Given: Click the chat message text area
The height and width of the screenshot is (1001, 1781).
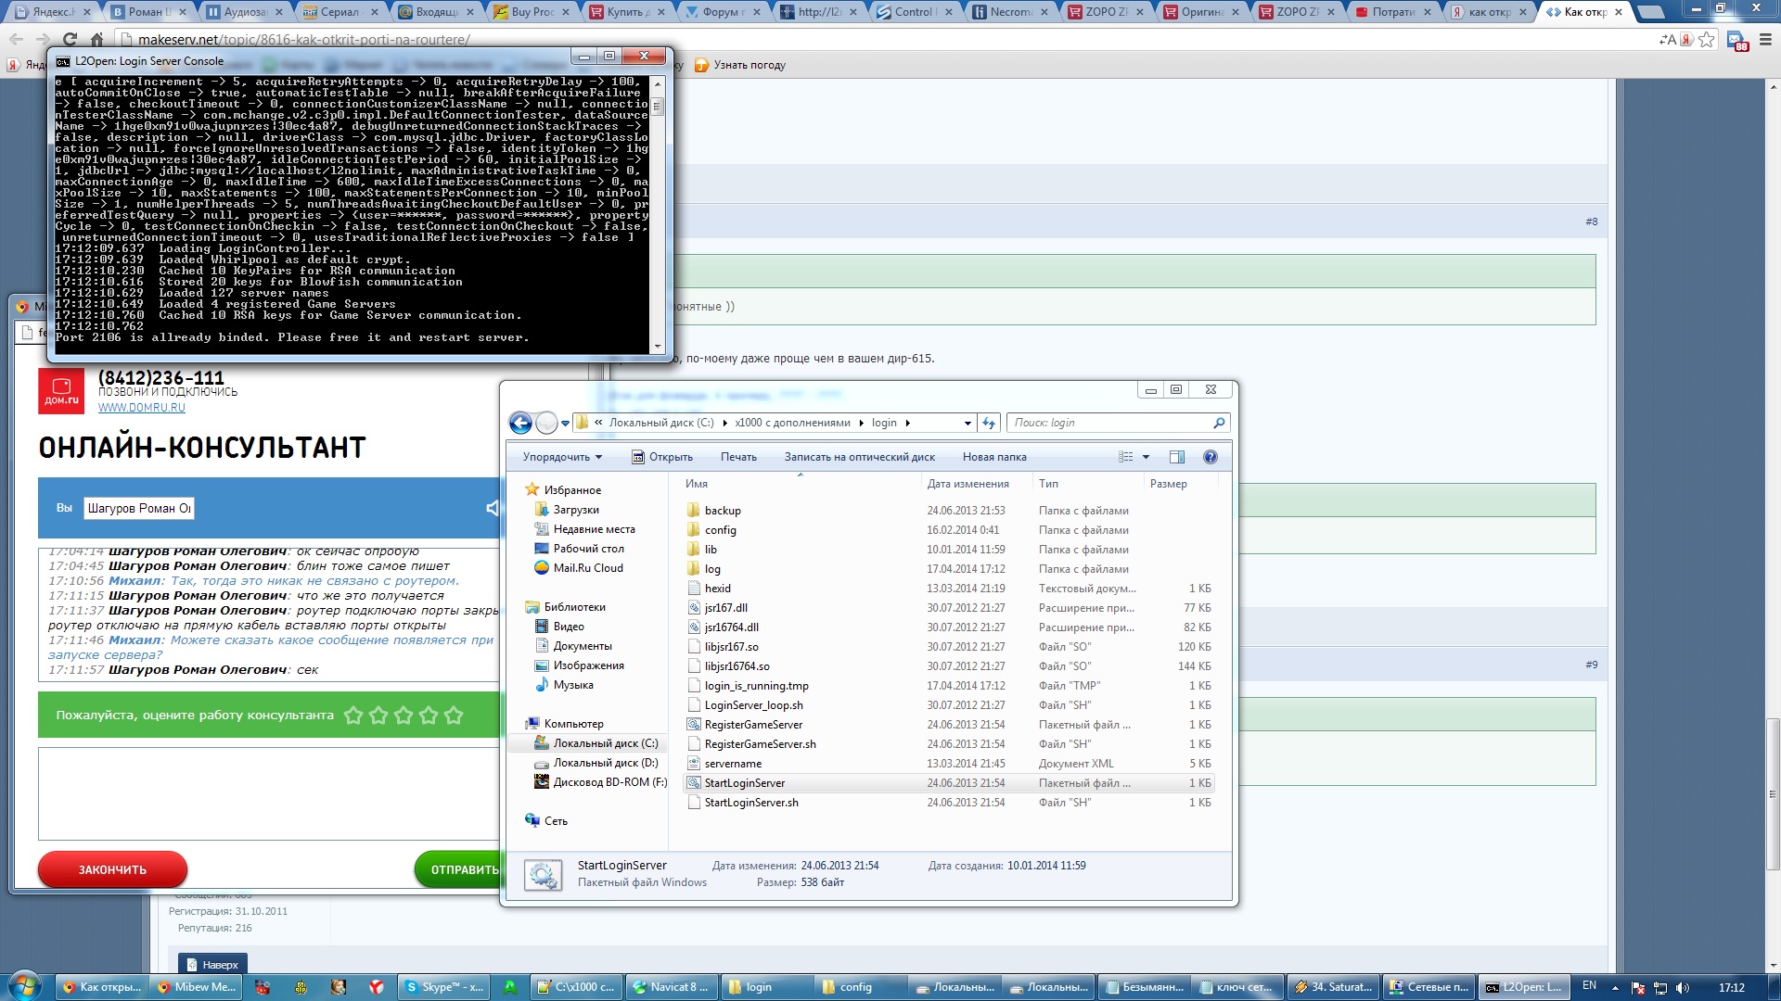Looking at the screenshot, I should pyautogui.click(x=269, y=793).
